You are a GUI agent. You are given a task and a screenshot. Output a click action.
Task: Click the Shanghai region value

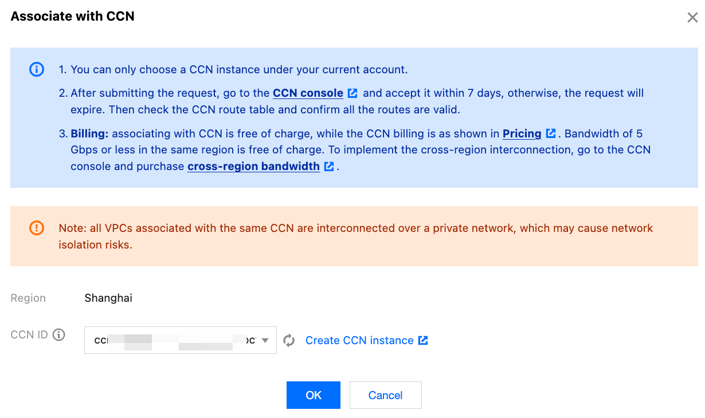click(x=108, y=298)
